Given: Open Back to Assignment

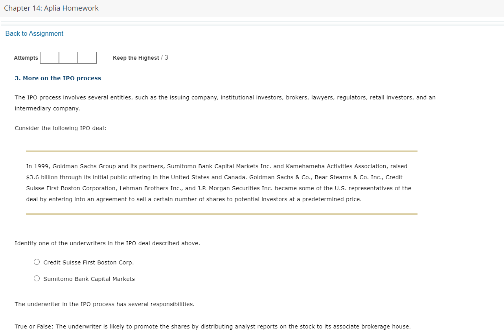Looking at the screenshot, I should pyautogui.click(x=34, y=33).
